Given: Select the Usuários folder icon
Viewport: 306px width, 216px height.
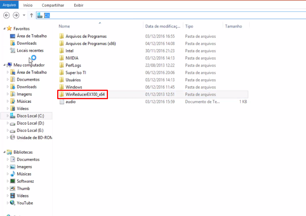Looking at the screenshot, I should [x=62, y=80].
